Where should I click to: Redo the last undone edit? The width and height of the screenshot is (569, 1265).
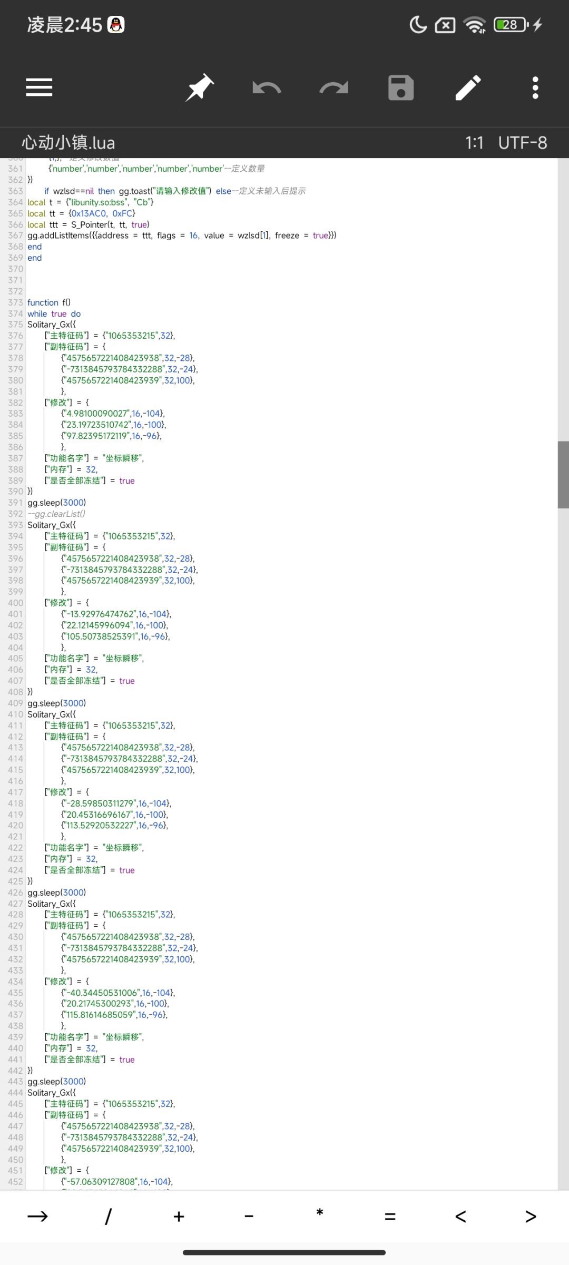tap(334, 87)
